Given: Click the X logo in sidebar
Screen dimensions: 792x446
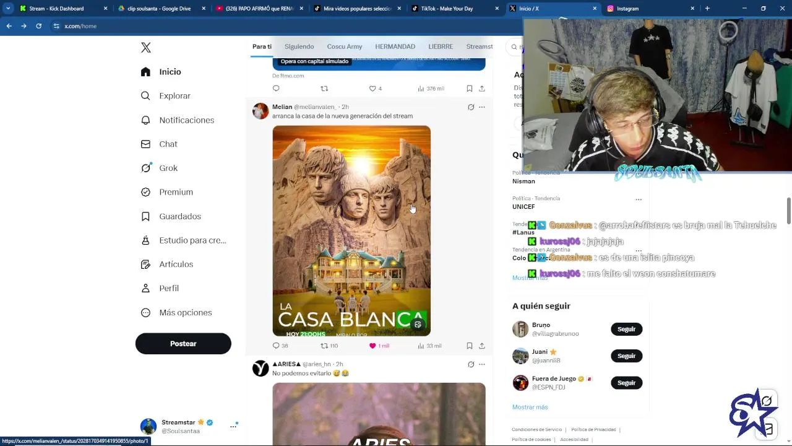Looking at the screenshot, I should 146,48.
